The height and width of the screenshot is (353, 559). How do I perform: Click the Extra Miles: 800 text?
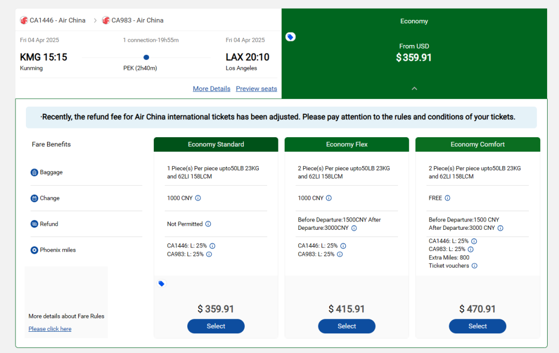pyautogui.click(x=449, y=257)
